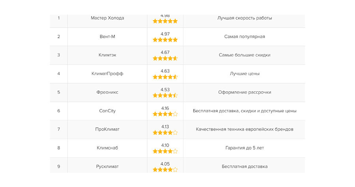Viewport: 355px width, 187px height.
Task: Click the КлиматПрофф company name
Action: click(107, 74)
